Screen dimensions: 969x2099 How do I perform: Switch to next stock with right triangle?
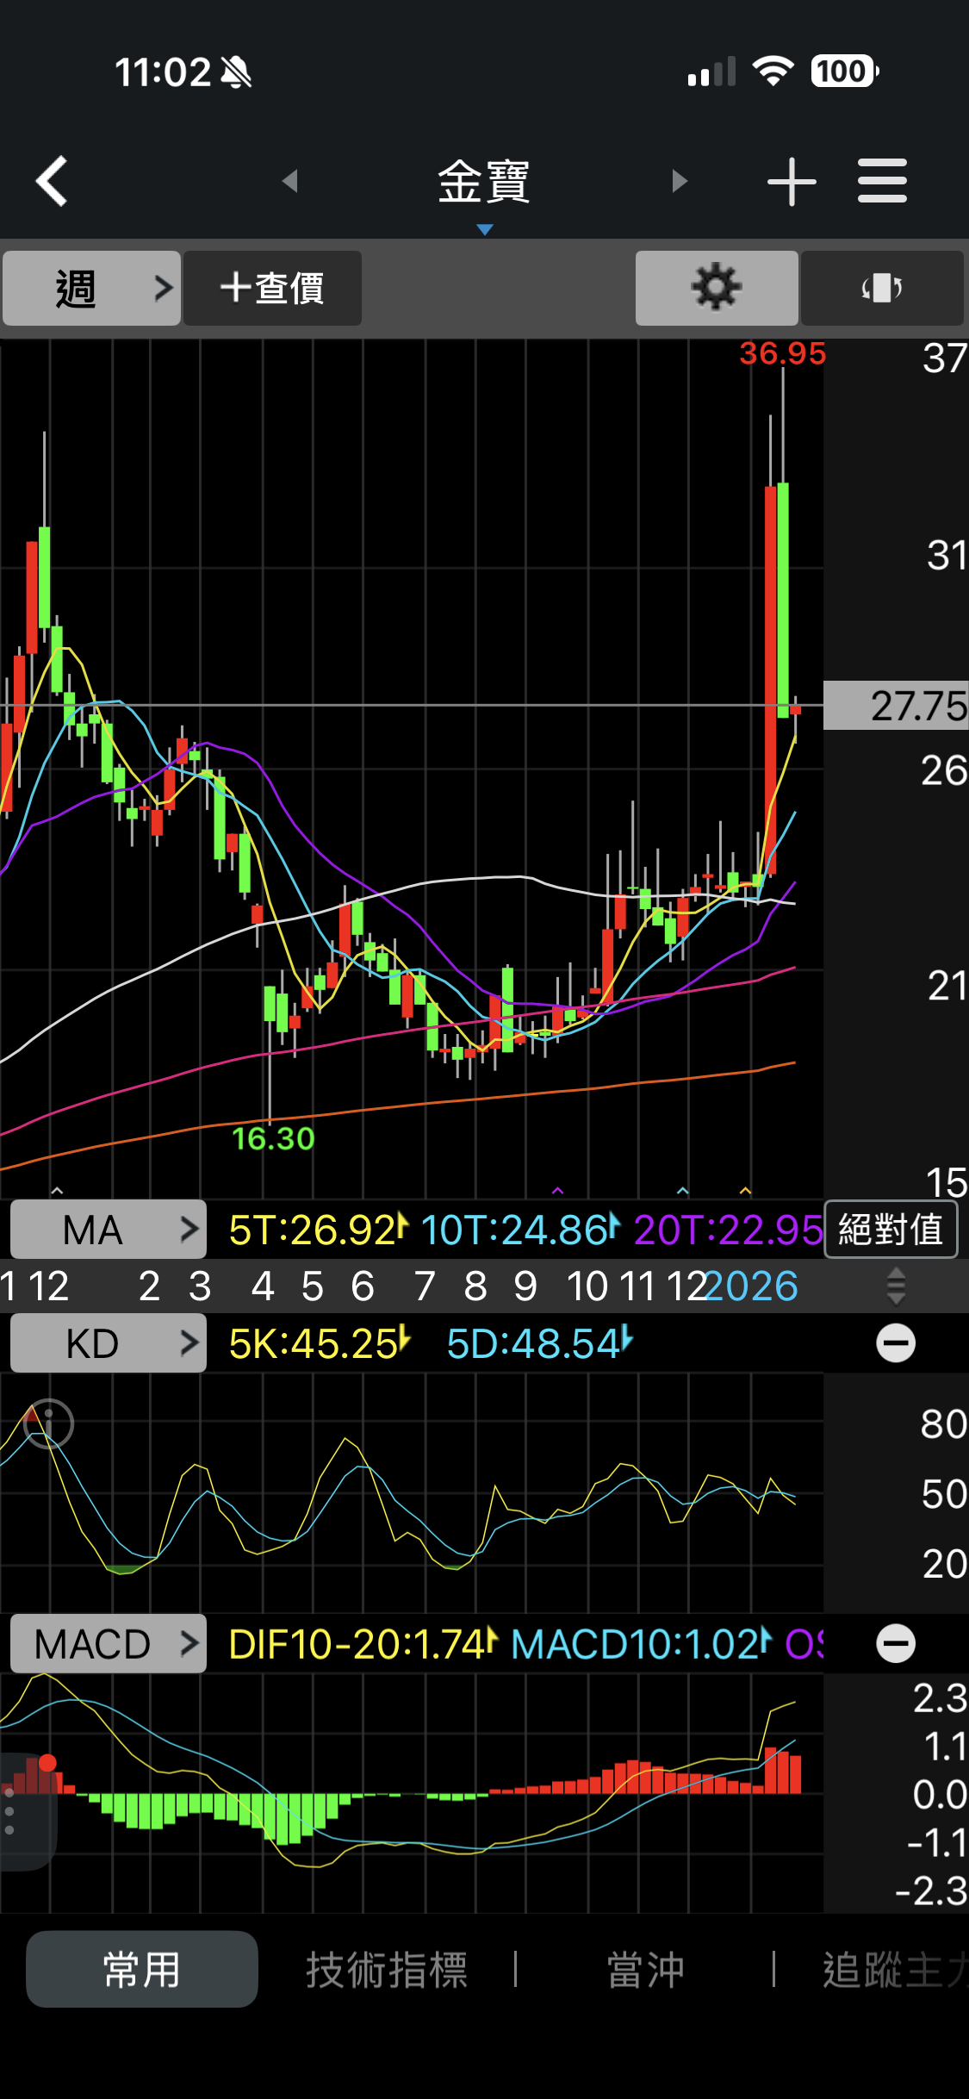coord(680,181)
